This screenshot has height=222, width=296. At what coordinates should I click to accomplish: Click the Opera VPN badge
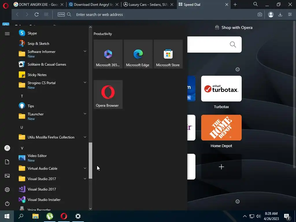(x=61, y=14)
